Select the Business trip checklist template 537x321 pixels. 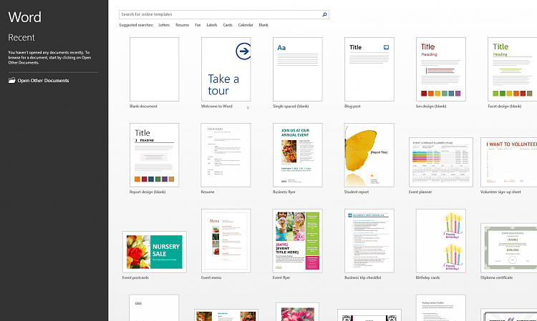point(369,241)
